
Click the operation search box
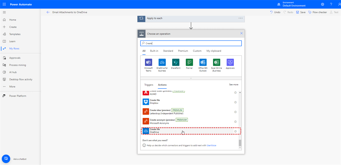click(x=191, y=43)
